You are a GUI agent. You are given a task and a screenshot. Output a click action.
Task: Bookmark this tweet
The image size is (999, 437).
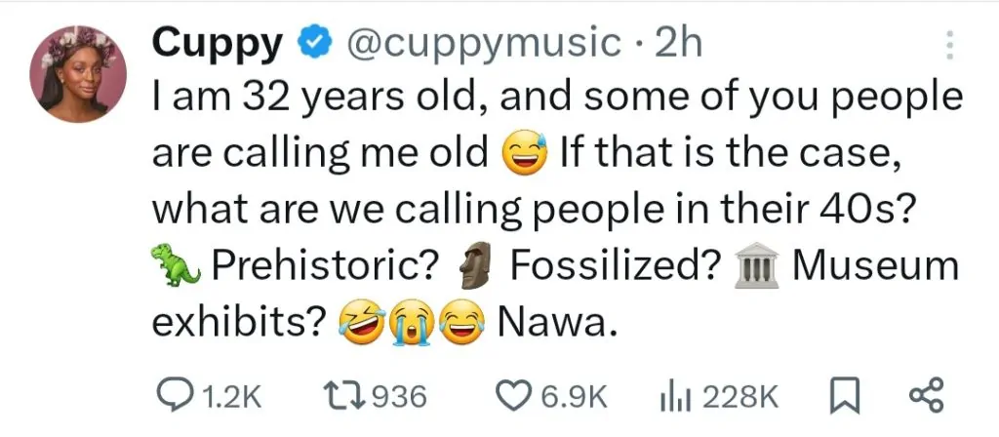point(842,396)
